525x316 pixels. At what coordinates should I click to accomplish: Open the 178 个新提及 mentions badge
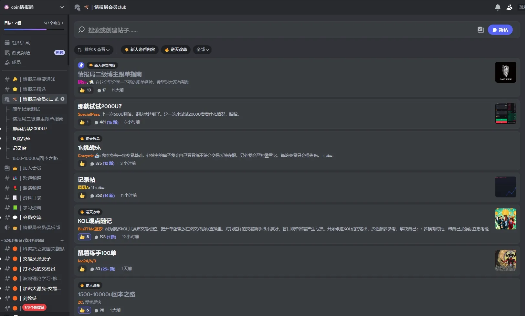[34, 307]
